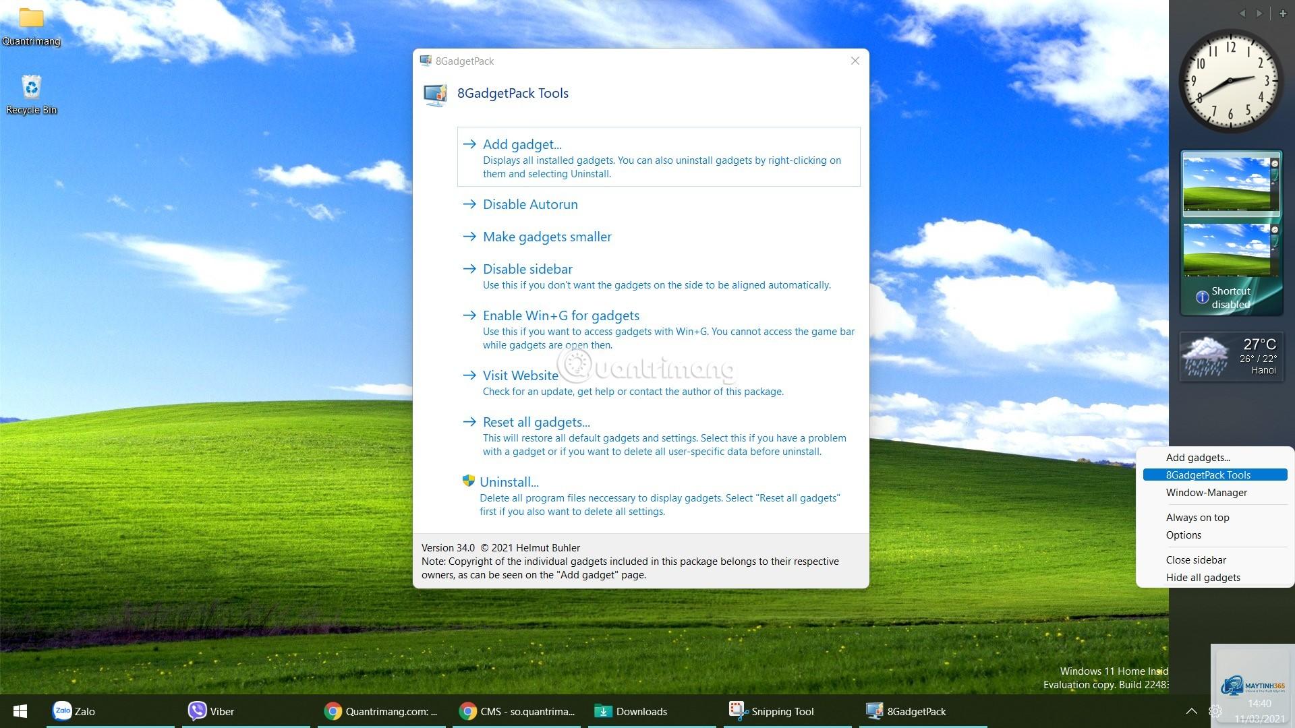Choose Window-Manager in context menu
Viewport: 1295px width, 728px height.
(x=1215, y=492)
